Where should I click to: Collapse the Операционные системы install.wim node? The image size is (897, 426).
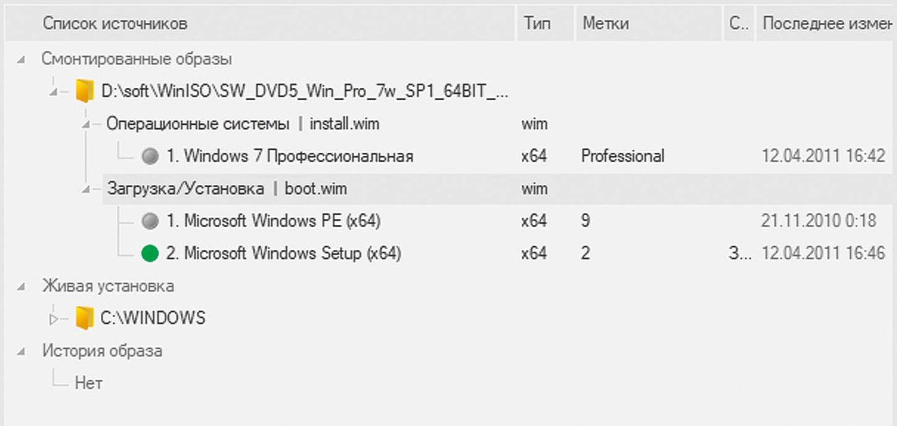87,125
